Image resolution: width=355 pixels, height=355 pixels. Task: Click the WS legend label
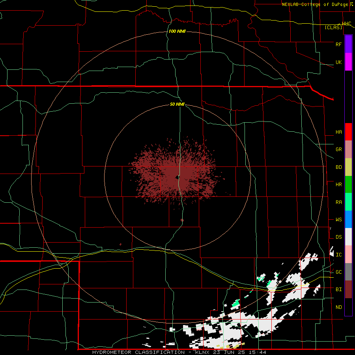point(338,220)
